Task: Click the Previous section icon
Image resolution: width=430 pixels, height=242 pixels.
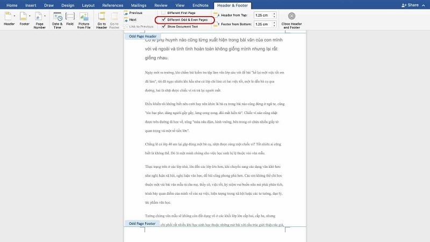Action: point(126,13)
